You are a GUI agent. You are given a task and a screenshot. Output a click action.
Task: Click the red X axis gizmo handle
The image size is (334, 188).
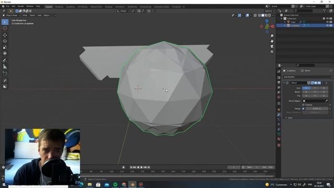272,27
